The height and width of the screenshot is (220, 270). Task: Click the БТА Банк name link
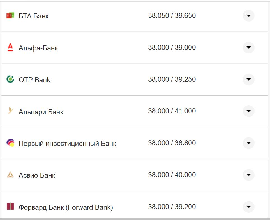tap(34, 16)
